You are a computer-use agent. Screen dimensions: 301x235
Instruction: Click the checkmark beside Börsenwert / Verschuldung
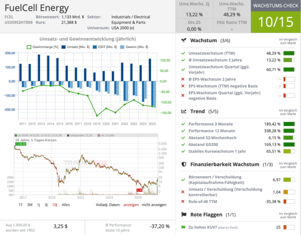coord(183,180)
